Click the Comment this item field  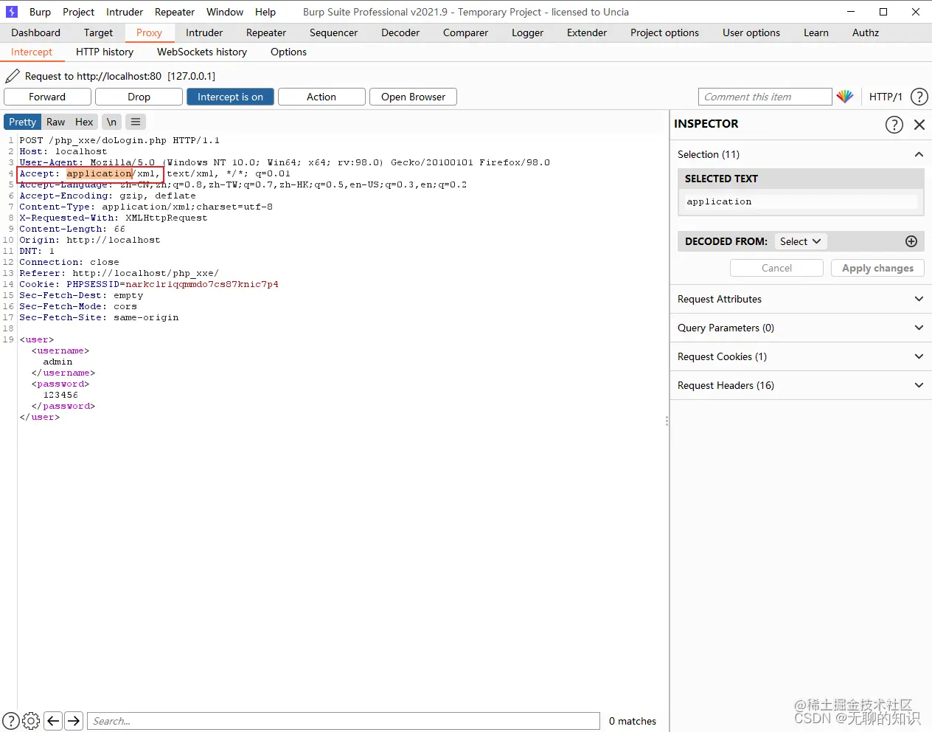[x=765, y=97]
